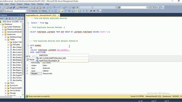Click the Change Connection icon

coord(1,11)
